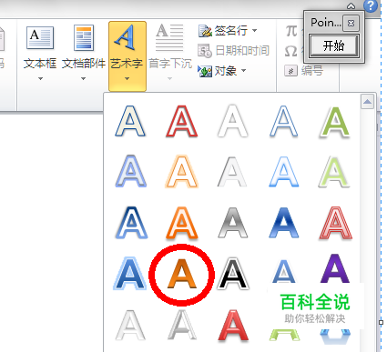Collapse the ribbon with the caret icon
This screenshot has width=387, height=352.
point(351,6)
